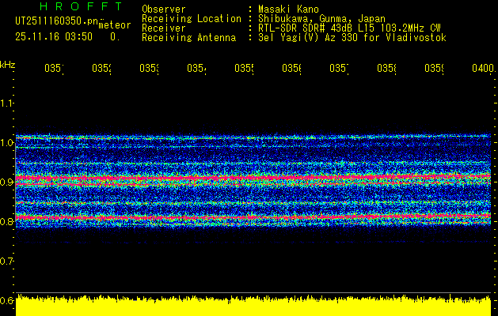Screen dimensions: 498x316
Task: Click the 0.7 frequency axis tick
Action: (7, 261)
